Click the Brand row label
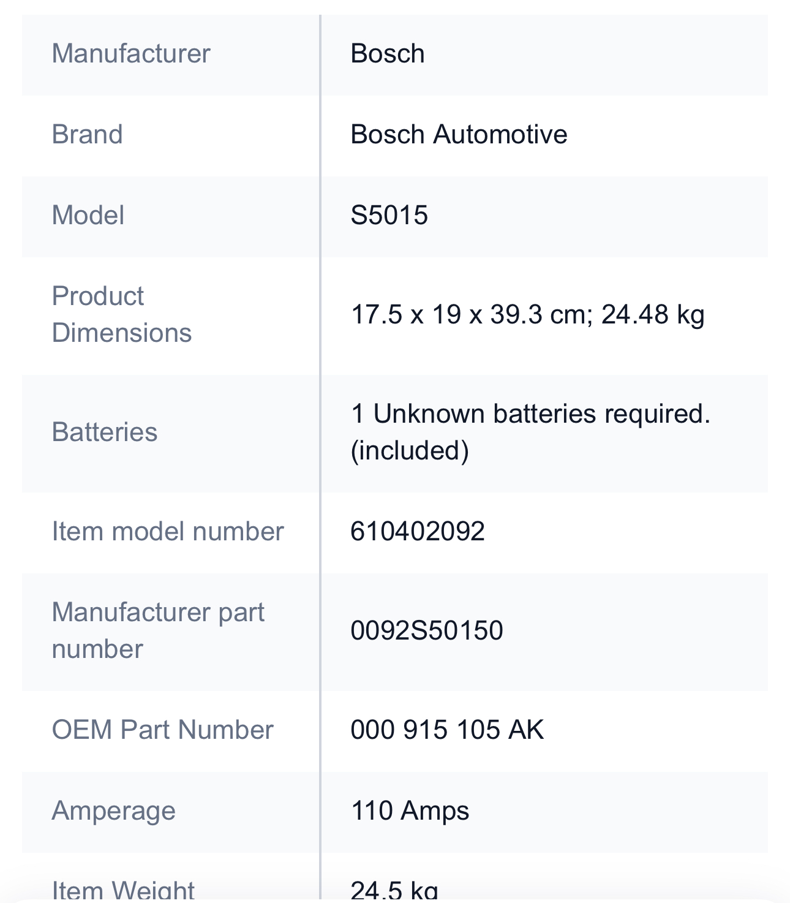790x903 pixels. pyautogui.click(x=87, y=135)
